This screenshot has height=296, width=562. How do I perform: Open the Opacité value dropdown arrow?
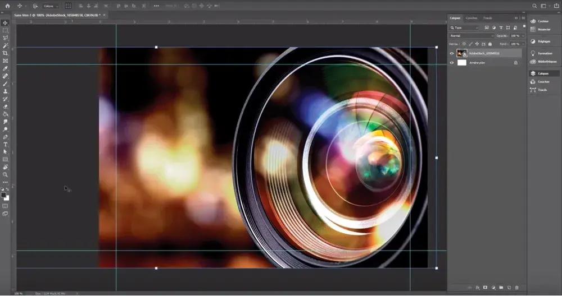click(523, 36)
